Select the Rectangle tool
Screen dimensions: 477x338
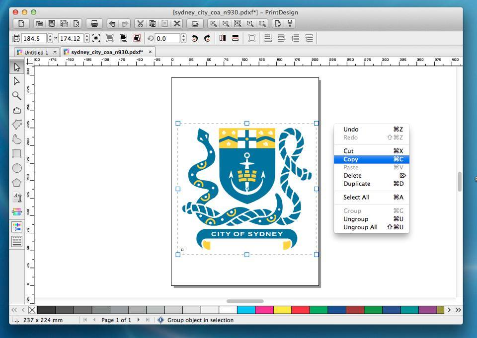[x=17, y=153]
